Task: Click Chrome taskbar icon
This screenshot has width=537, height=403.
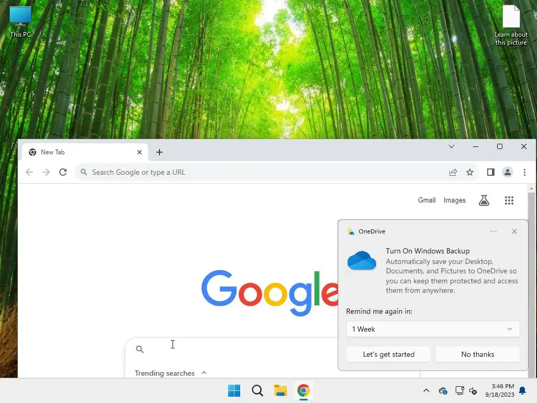Action: click(303, 390)
